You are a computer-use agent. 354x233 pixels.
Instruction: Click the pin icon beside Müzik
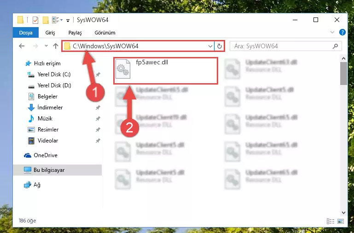98,119
